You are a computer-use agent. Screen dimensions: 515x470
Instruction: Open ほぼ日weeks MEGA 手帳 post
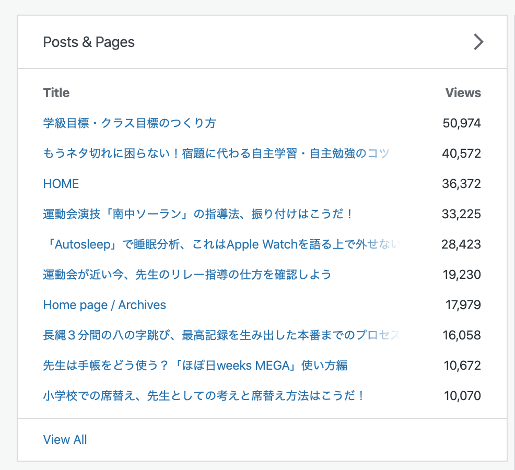click(195, 365)
